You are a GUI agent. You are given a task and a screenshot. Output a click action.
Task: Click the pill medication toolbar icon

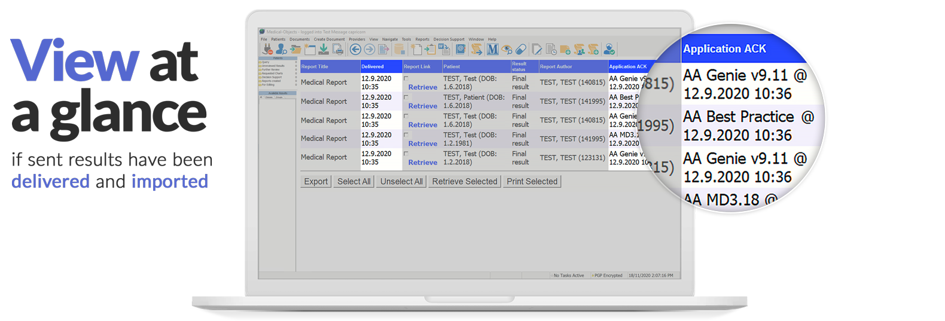pos(521,49)
